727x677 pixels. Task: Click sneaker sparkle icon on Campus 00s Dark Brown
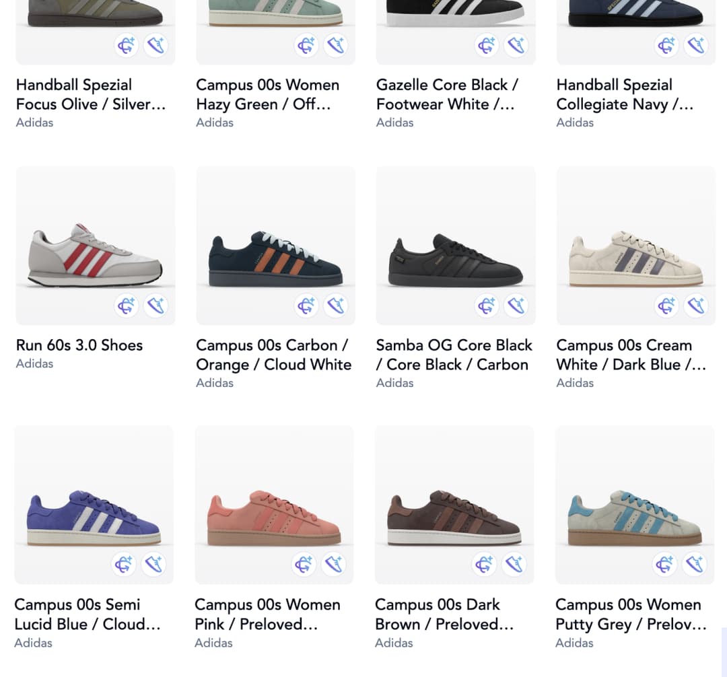coord(515,564)
